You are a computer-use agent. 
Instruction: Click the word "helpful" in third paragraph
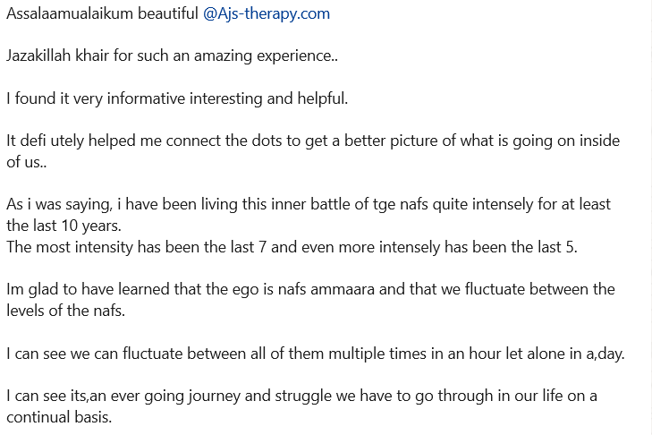coord(320,98)
